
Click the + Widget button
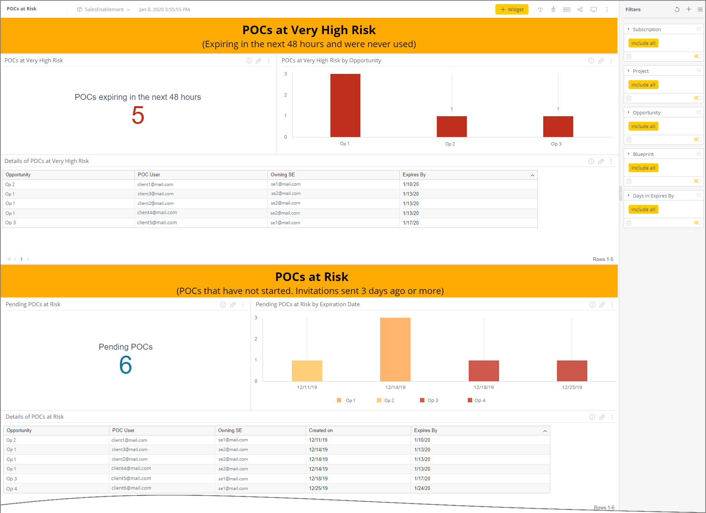(512, 9)
